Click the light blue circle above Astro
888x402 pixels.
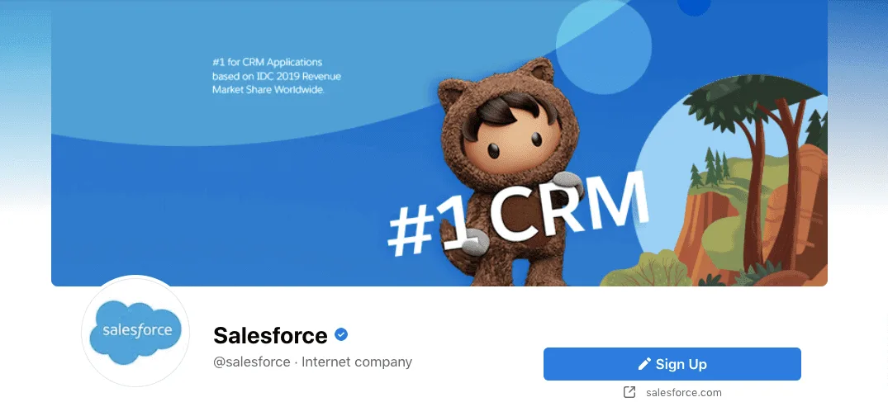[603, 46]
